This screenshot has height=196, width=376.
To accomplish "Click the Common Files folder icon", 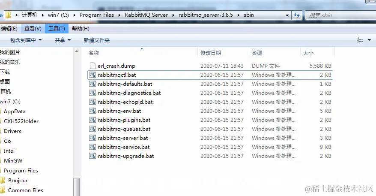I will tap(3, 190).
